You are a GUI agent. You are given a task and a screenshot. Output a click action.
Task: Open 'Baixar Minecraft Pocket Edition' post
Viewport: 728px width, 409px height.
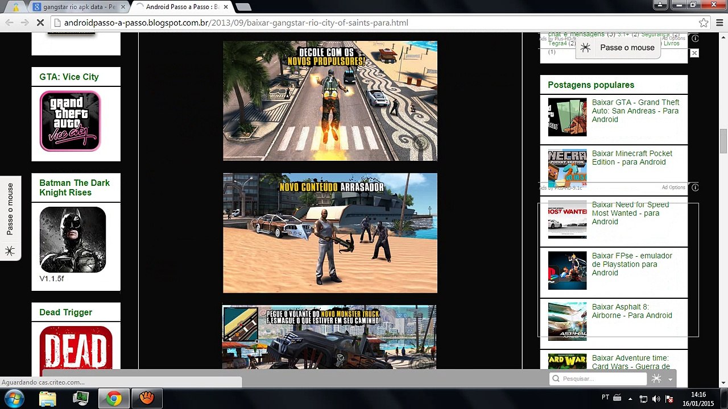pyautogui.click(x=632, y=158)
